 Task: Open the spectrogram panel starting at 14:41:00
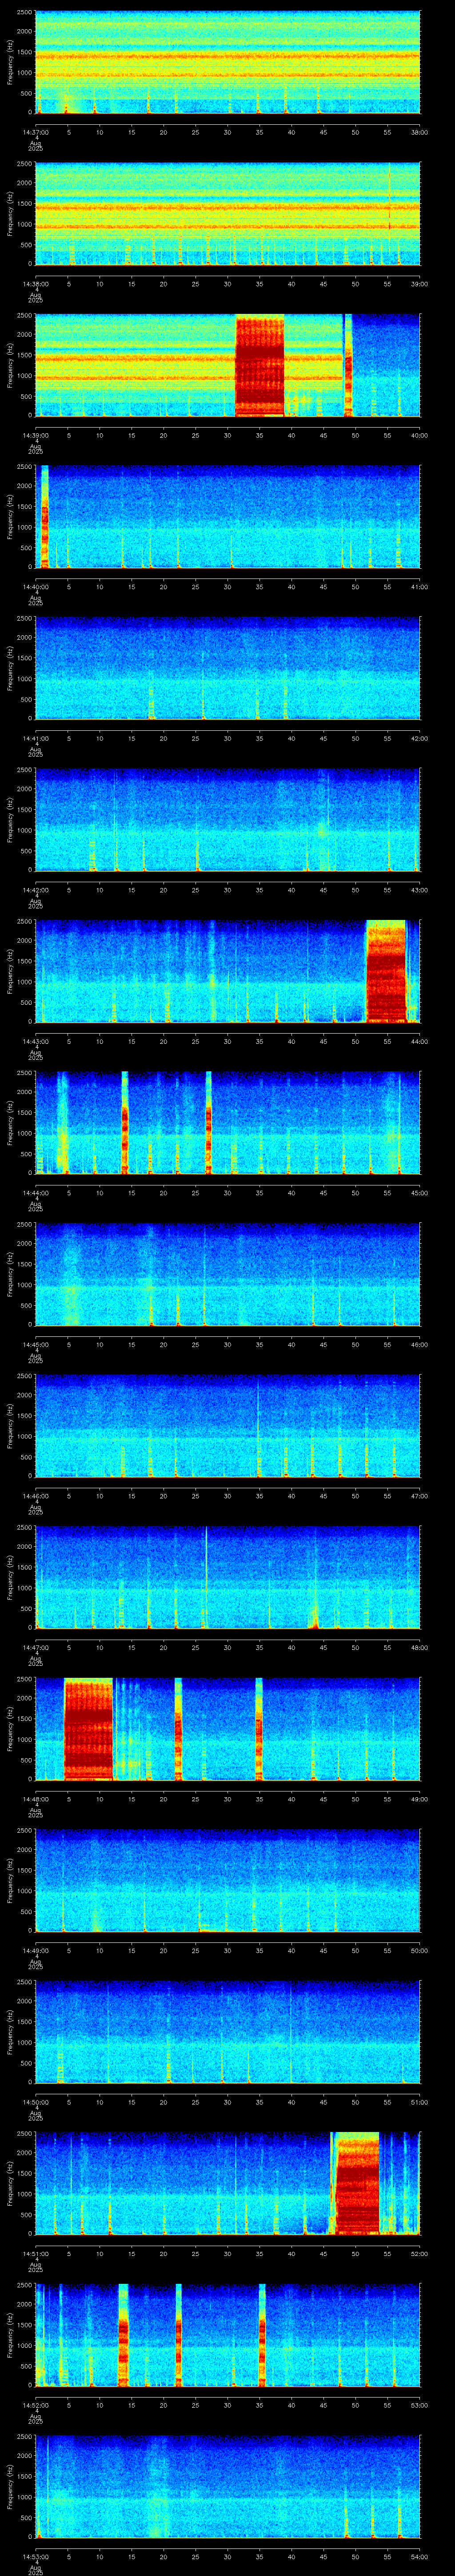tap(228, 668)
